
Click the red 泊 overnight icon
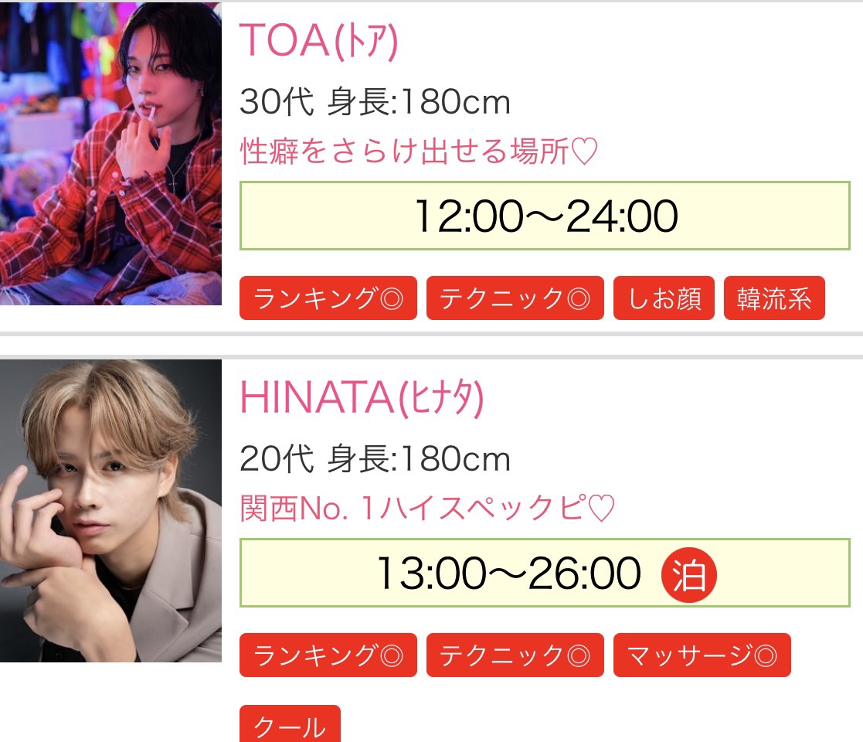pyautogui.click(x=689, y=574)
